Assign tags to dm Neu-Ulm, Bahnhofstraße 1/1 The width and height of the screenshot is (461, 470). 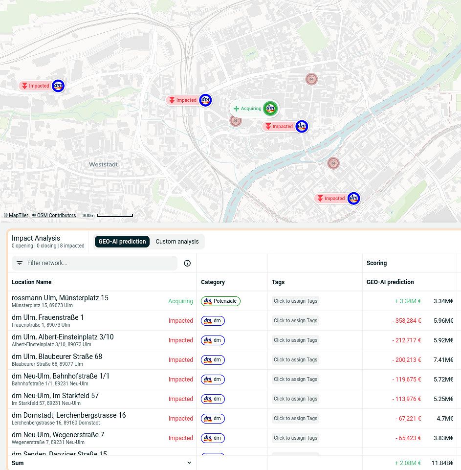pyautogui.click(x=295, y=379)
